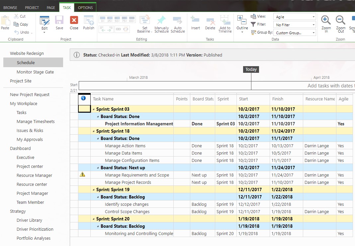This screenshot has width=355, height=246.
Task: Collapse the Sprint: Sprint 18 group
Action: 94,131
